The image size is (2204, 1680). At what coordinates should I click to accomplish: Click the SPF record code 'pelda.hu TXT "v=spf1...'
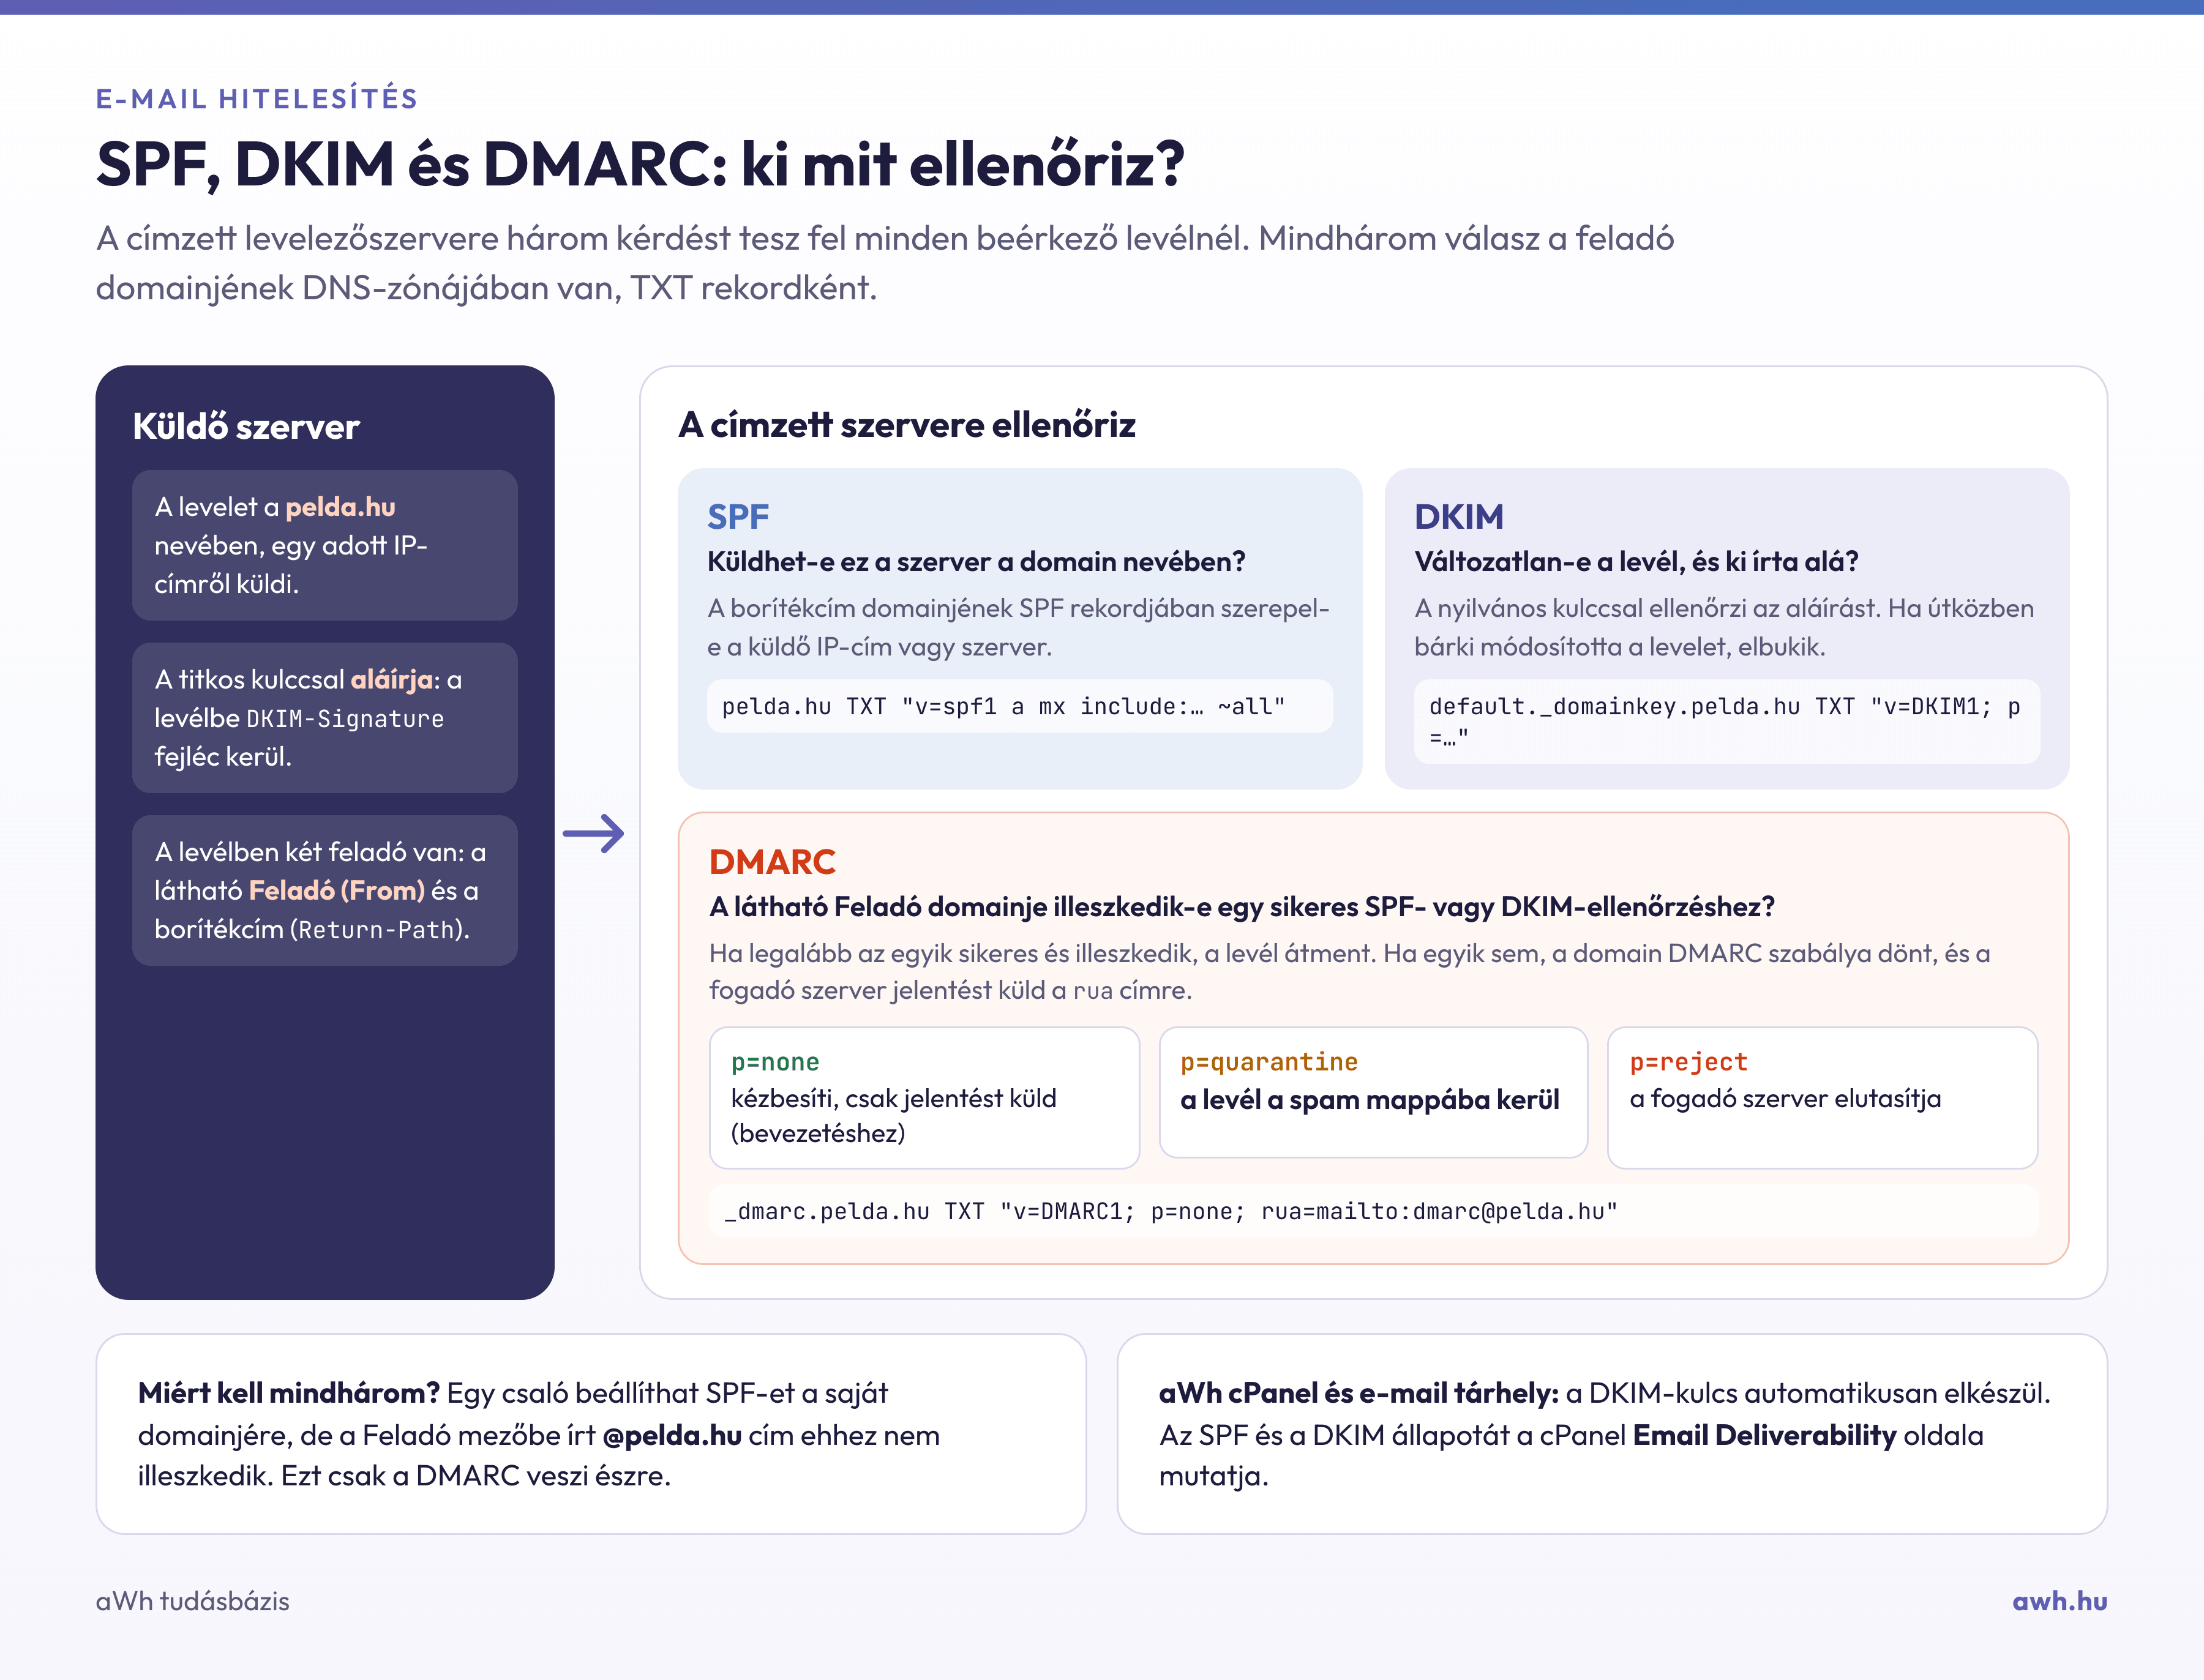click(1019, 706)
